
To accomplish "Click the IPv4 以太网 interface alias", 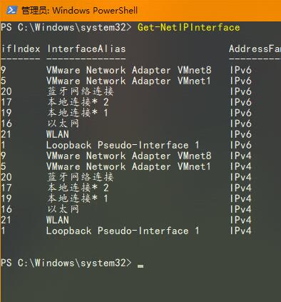I will (63, 209).
